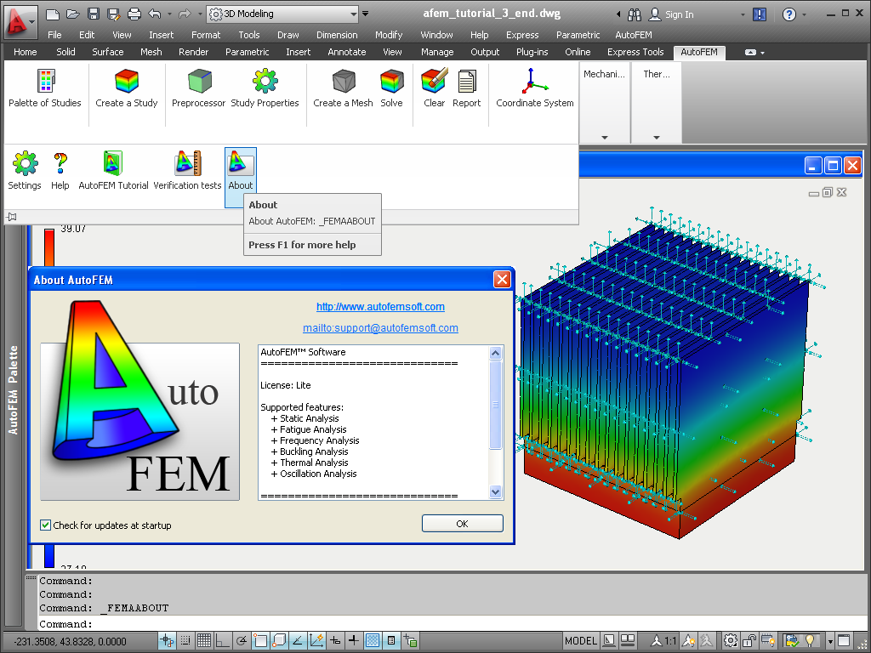Click OK in About AutoFEM dialog
871x653 pixels.
pos(462,523)
